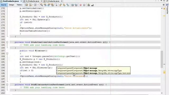The image size is (169, 95).
Task: Click line number 196 in gutter
Action: (x=3, y=76)
